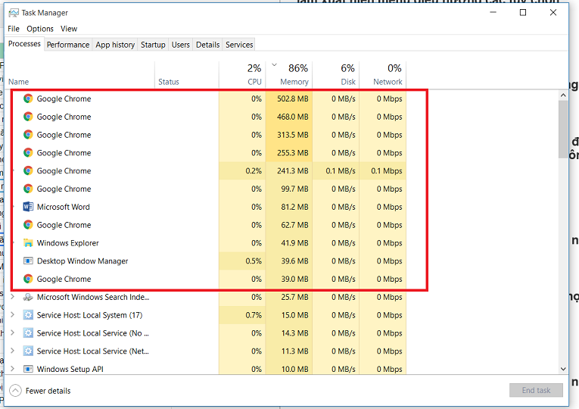The height and width of the screenshot is (409, 579).
Task: Click the Windows Explorer folder icon
Action: pyautogui.click(x=28, y=243)
